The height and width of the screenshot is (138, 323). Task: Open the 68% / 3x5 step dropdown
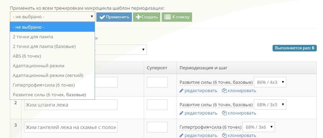tap(270, 105)
